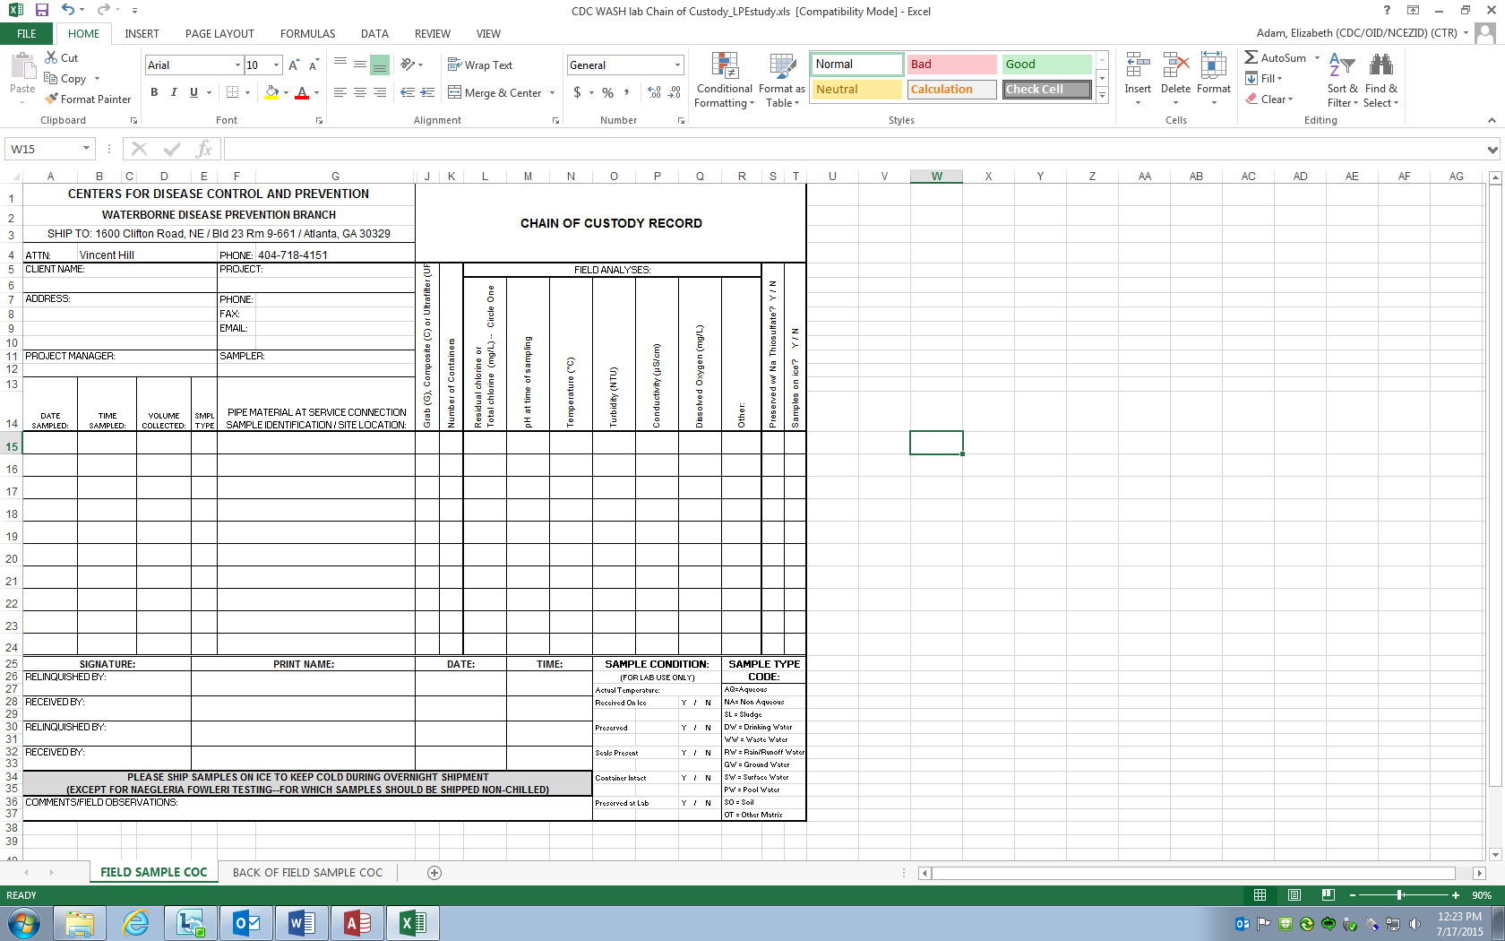
Task: Click the Format Painter icon
Action: tap(52, 99)
